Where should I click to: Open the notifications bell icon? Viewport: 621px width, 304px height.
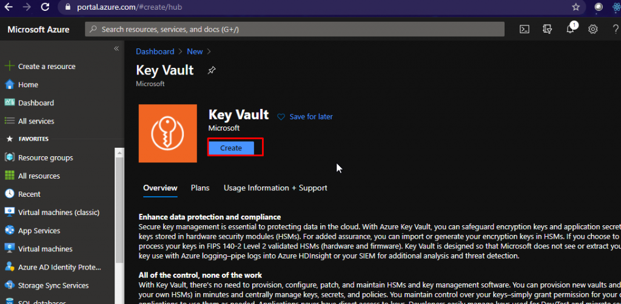(x=570, y=29)
